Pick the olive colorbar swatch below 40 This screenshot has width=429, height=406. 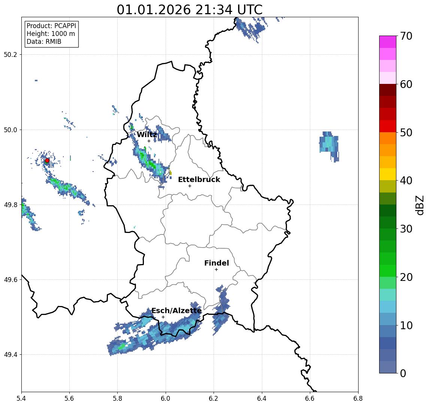pyautogui.click(x=388, y=186)
